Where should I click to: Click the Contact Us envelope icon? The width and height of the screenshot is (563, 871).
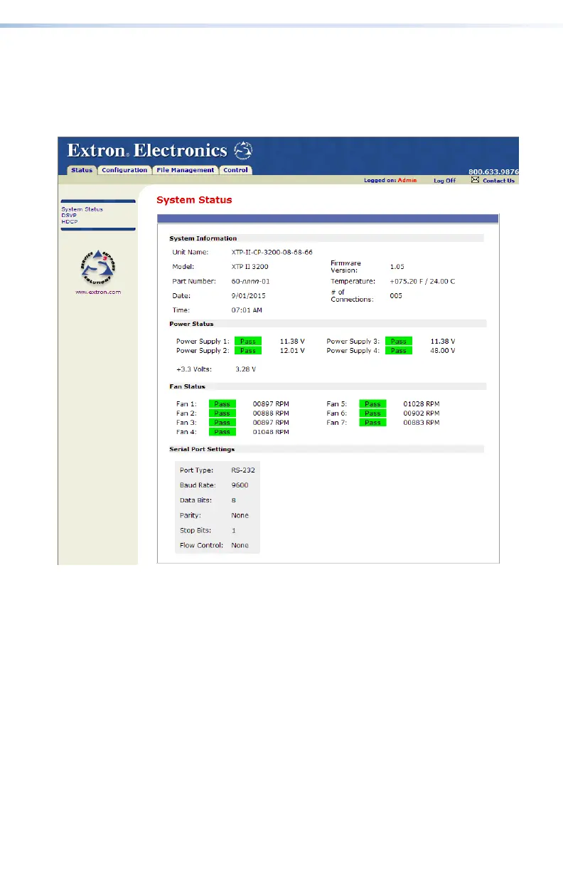(475, 180)
